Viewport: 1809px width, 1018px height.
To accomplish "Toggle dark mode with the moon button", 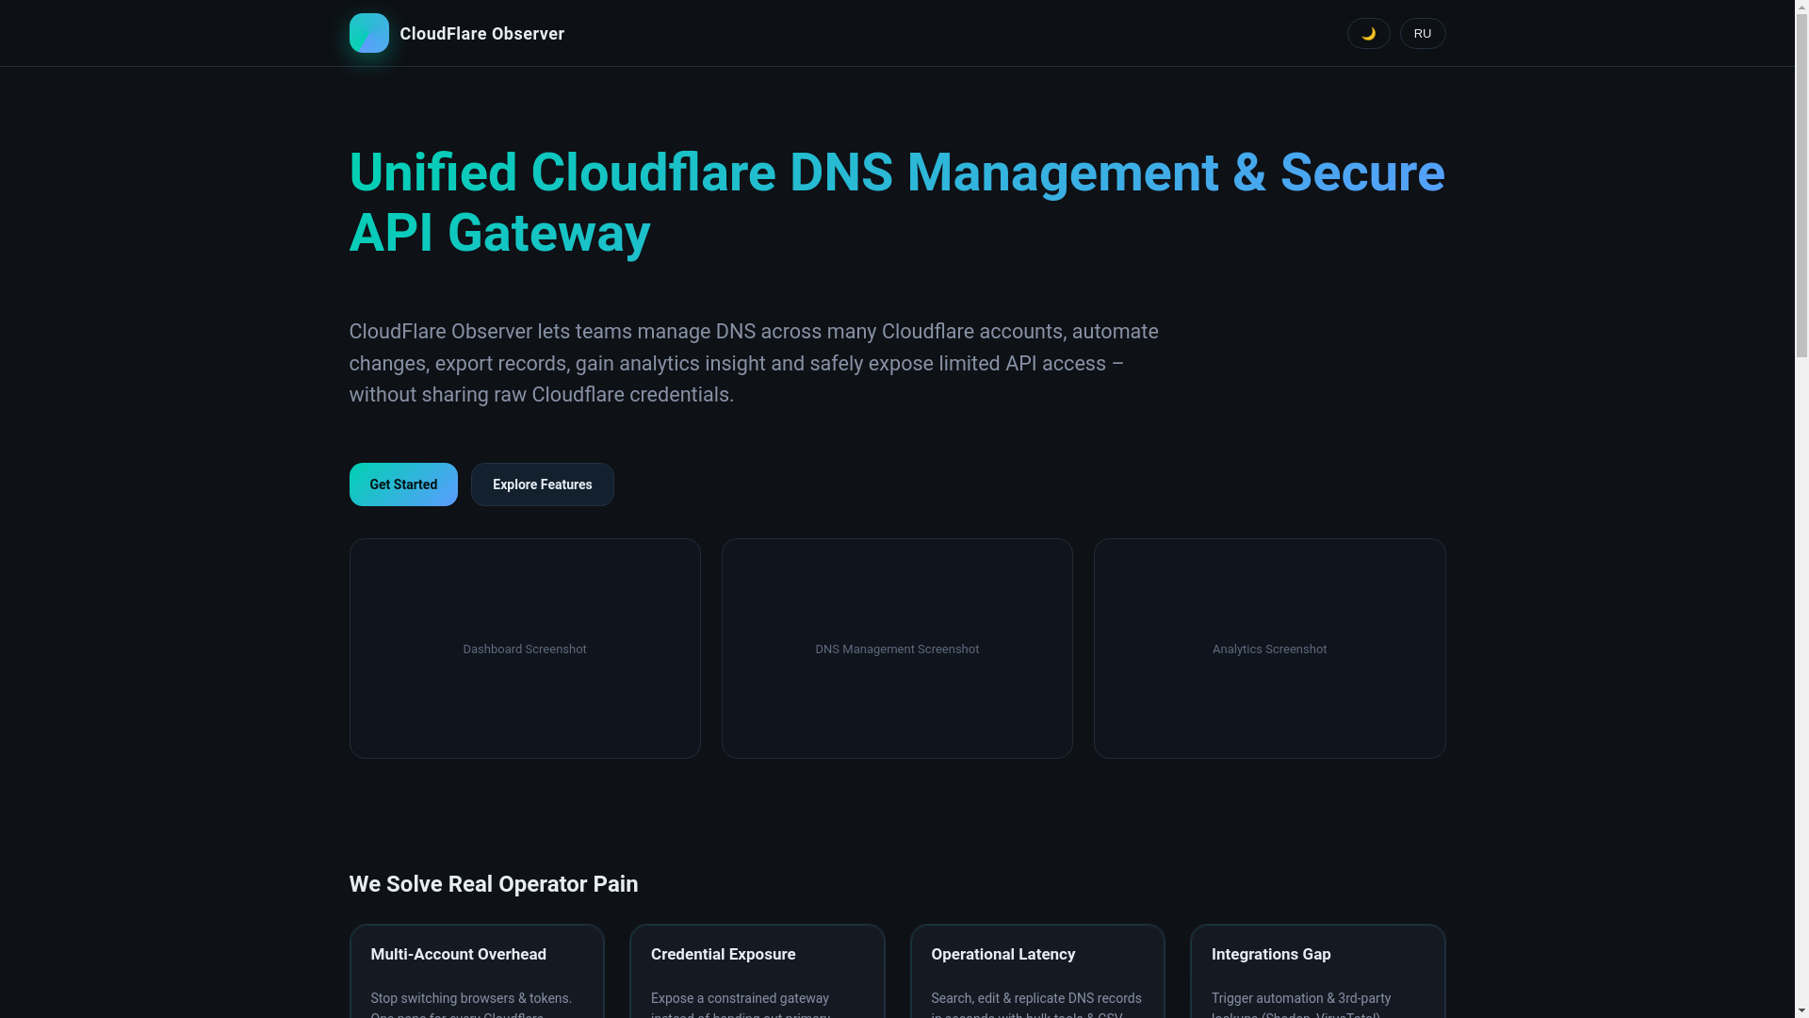I will coord(1368,33).
